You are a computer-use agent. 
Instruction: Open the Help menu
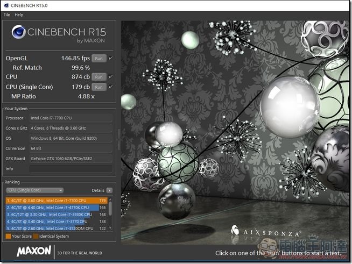(19, 15)
